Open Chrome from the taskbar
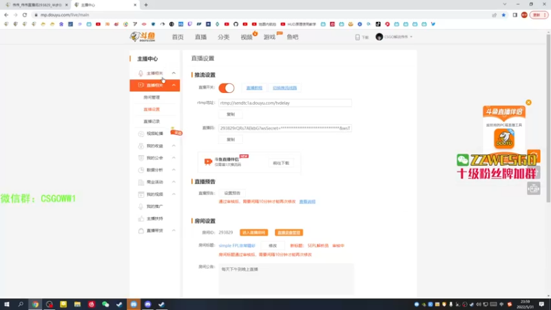Screen dimensions: 551x310 (x=35, y=304)
